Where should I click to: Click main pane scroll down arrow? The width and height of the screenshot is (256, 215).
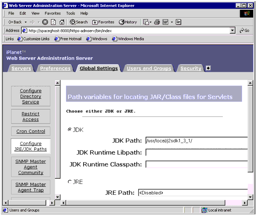click(x=250, y=197)
